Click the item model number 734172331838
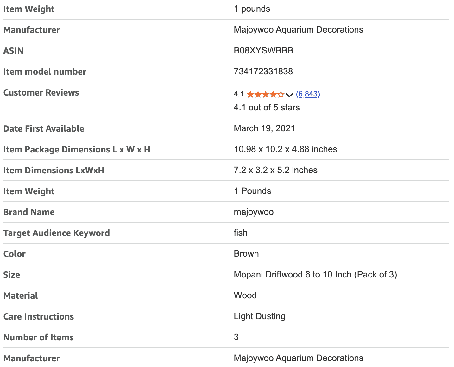Image resolution: width=454 pixels, height=367 pixels. [x=263, y=72]
